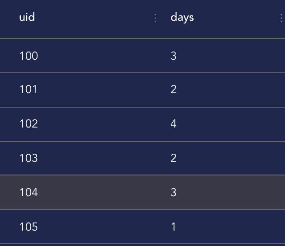Screen dimensions: 285x246
Task: Click days value 4 for uid 102
Action: [173, 124]
